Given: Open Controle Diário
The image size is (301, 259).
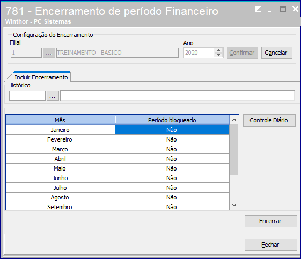Looking at the screenshot, I should pos(269,120).
